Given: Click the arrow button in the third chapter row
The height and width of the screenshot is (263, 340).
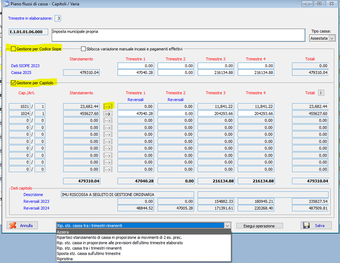Looking at the screenshot, I should pyautogui.click(x=107, y=120).
